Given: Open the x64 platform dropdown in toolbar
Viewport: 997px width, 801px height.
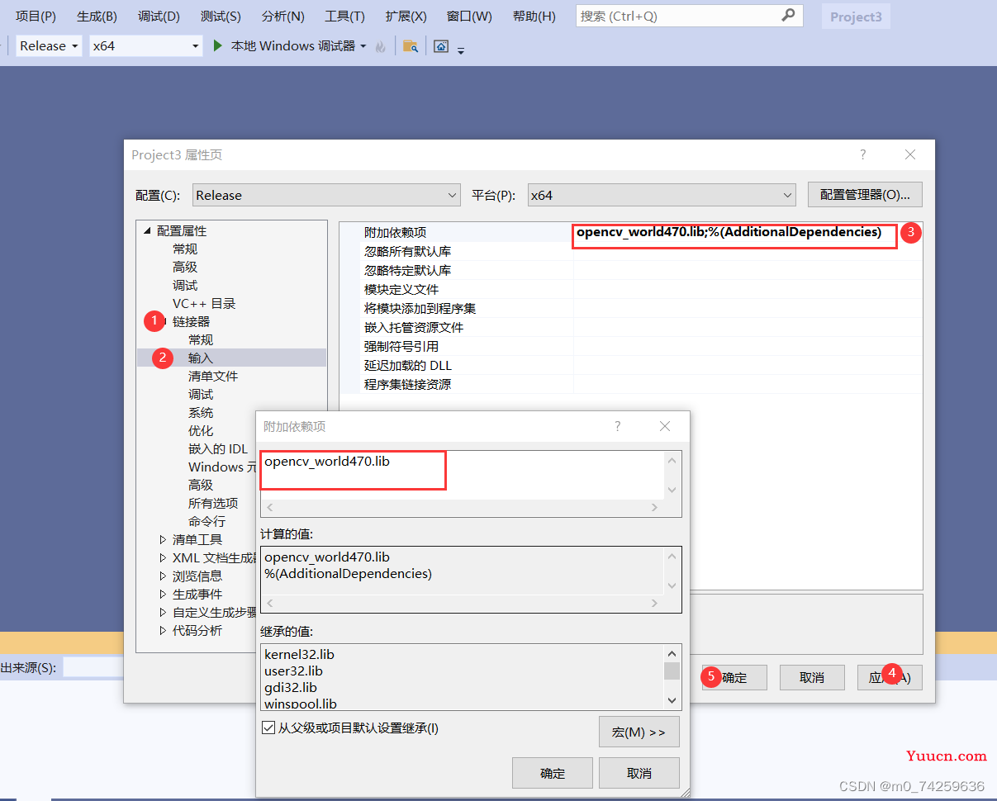Looking at the screenshot, I should click(146, 46).
